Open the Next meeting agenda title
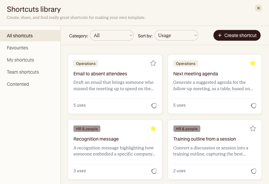269x184 pixels. pos(196,74)
